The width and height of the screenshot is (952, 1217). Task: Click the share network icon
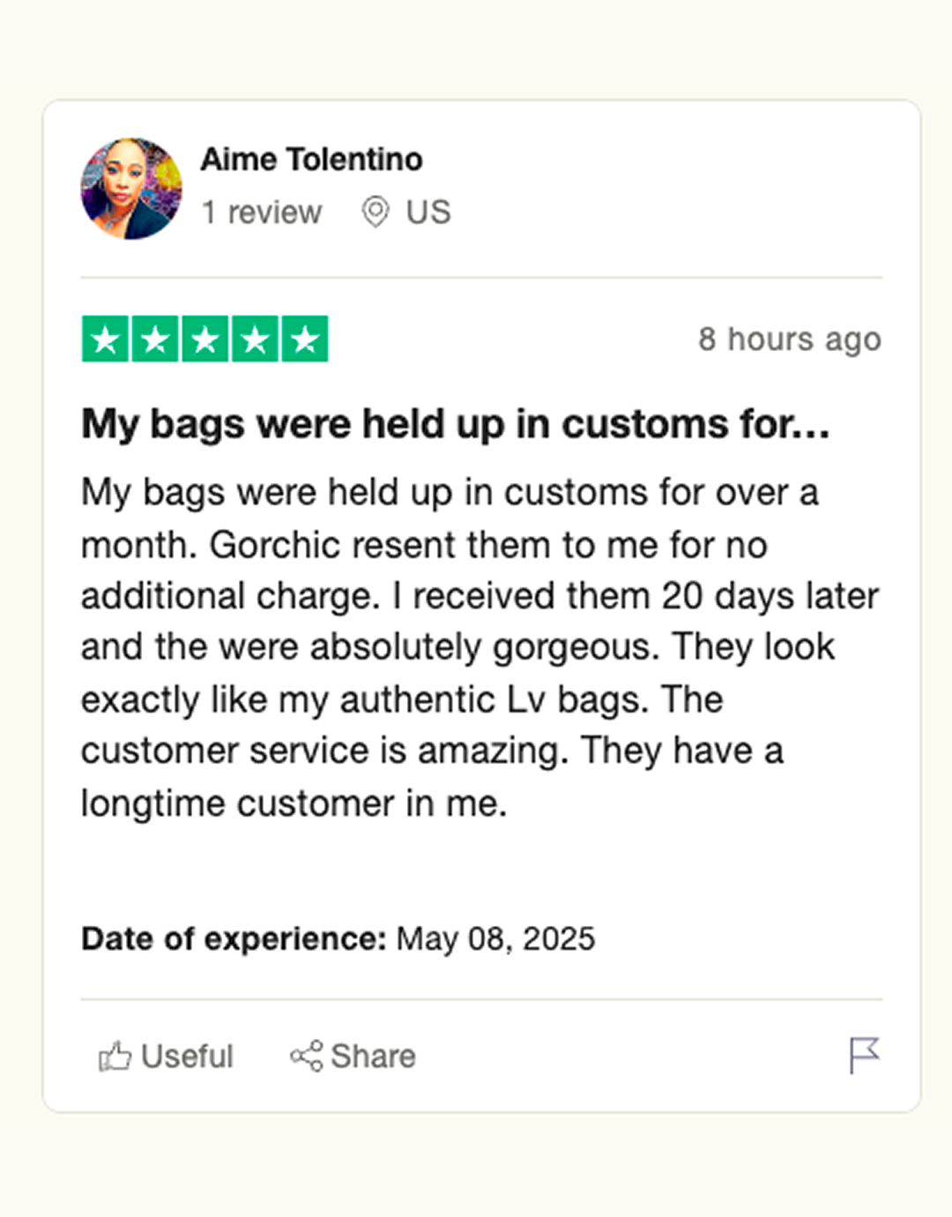tap(307, 1056)
